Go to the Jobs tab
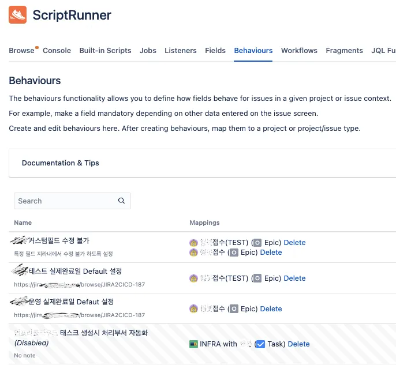The height and width of the screenshot is (373, 396). [x=148, y=50]
